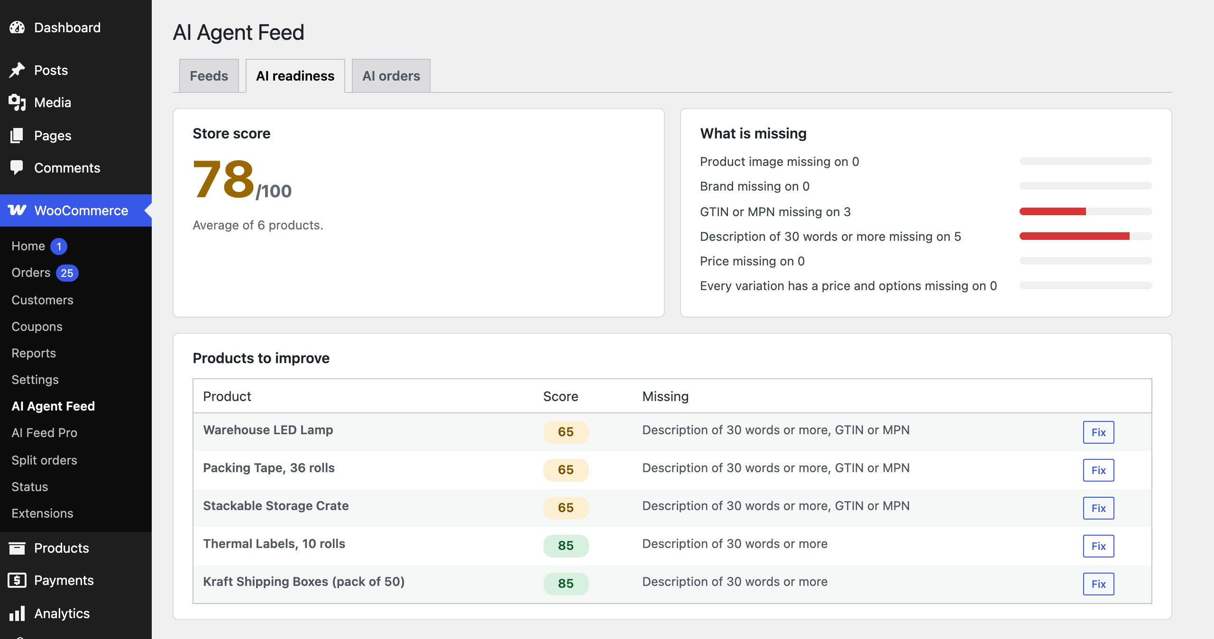Image resolution: width=1214 pixels, height=639 pixels.
Task: Open the Comments menu item
Action: point(76,168)
